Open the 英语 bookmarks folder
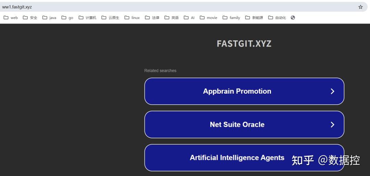Image resolution: width=370 pixels, height=176 pixels. coord(172,18)
